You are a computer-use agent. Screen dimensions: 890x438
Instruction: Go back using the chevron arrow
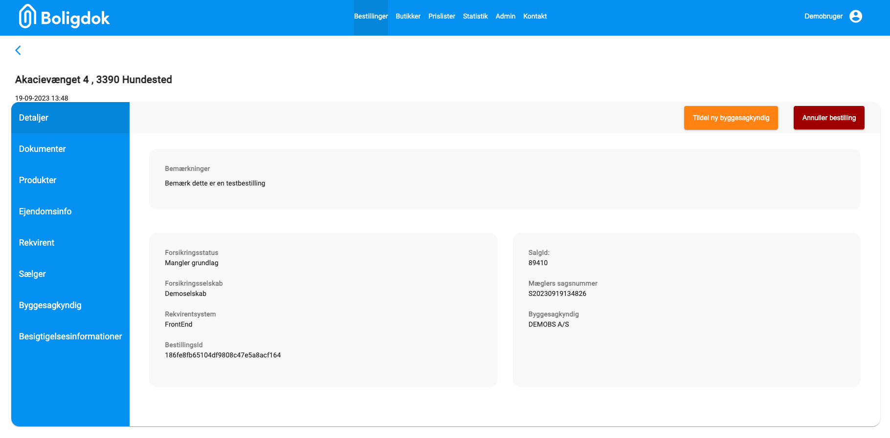18,50
